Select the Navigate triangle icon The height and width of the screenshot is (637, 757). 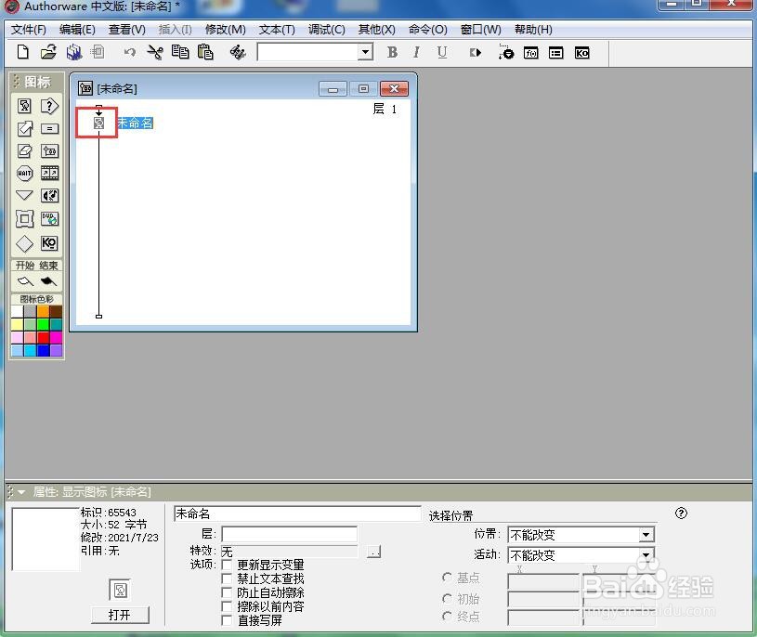[24, 195]
